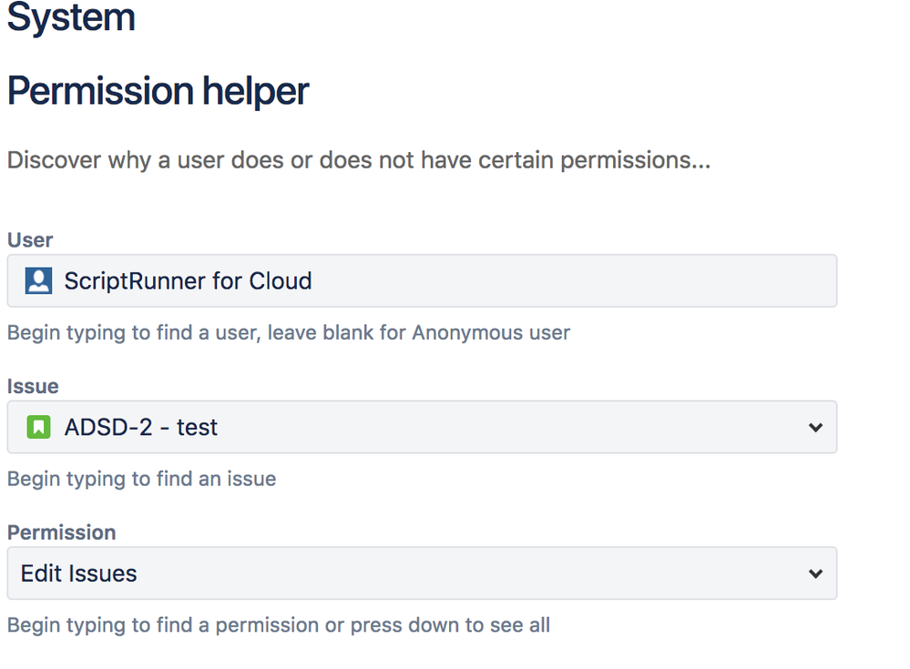Click the Anonymous user hint under User

289,333
